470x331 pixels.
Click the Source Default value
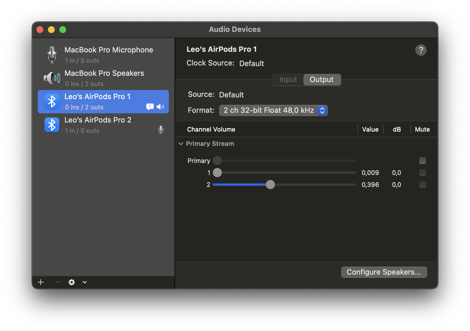[x=231, y=95]
